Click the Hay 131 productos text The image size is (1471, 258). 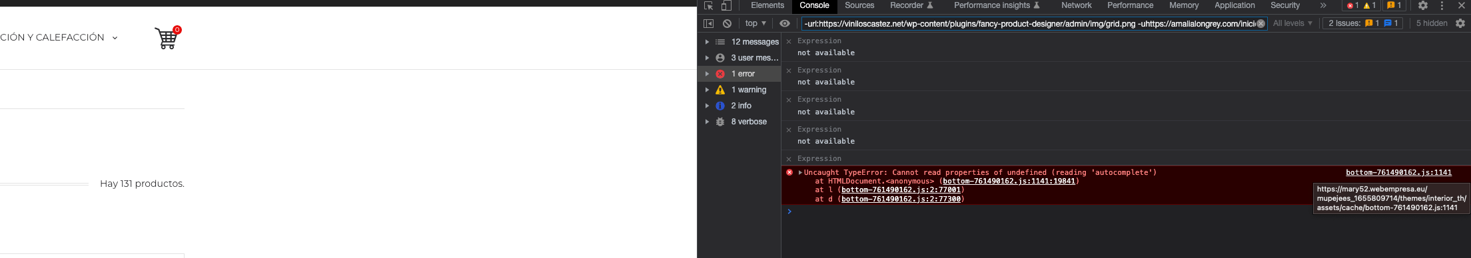(142, 184)
